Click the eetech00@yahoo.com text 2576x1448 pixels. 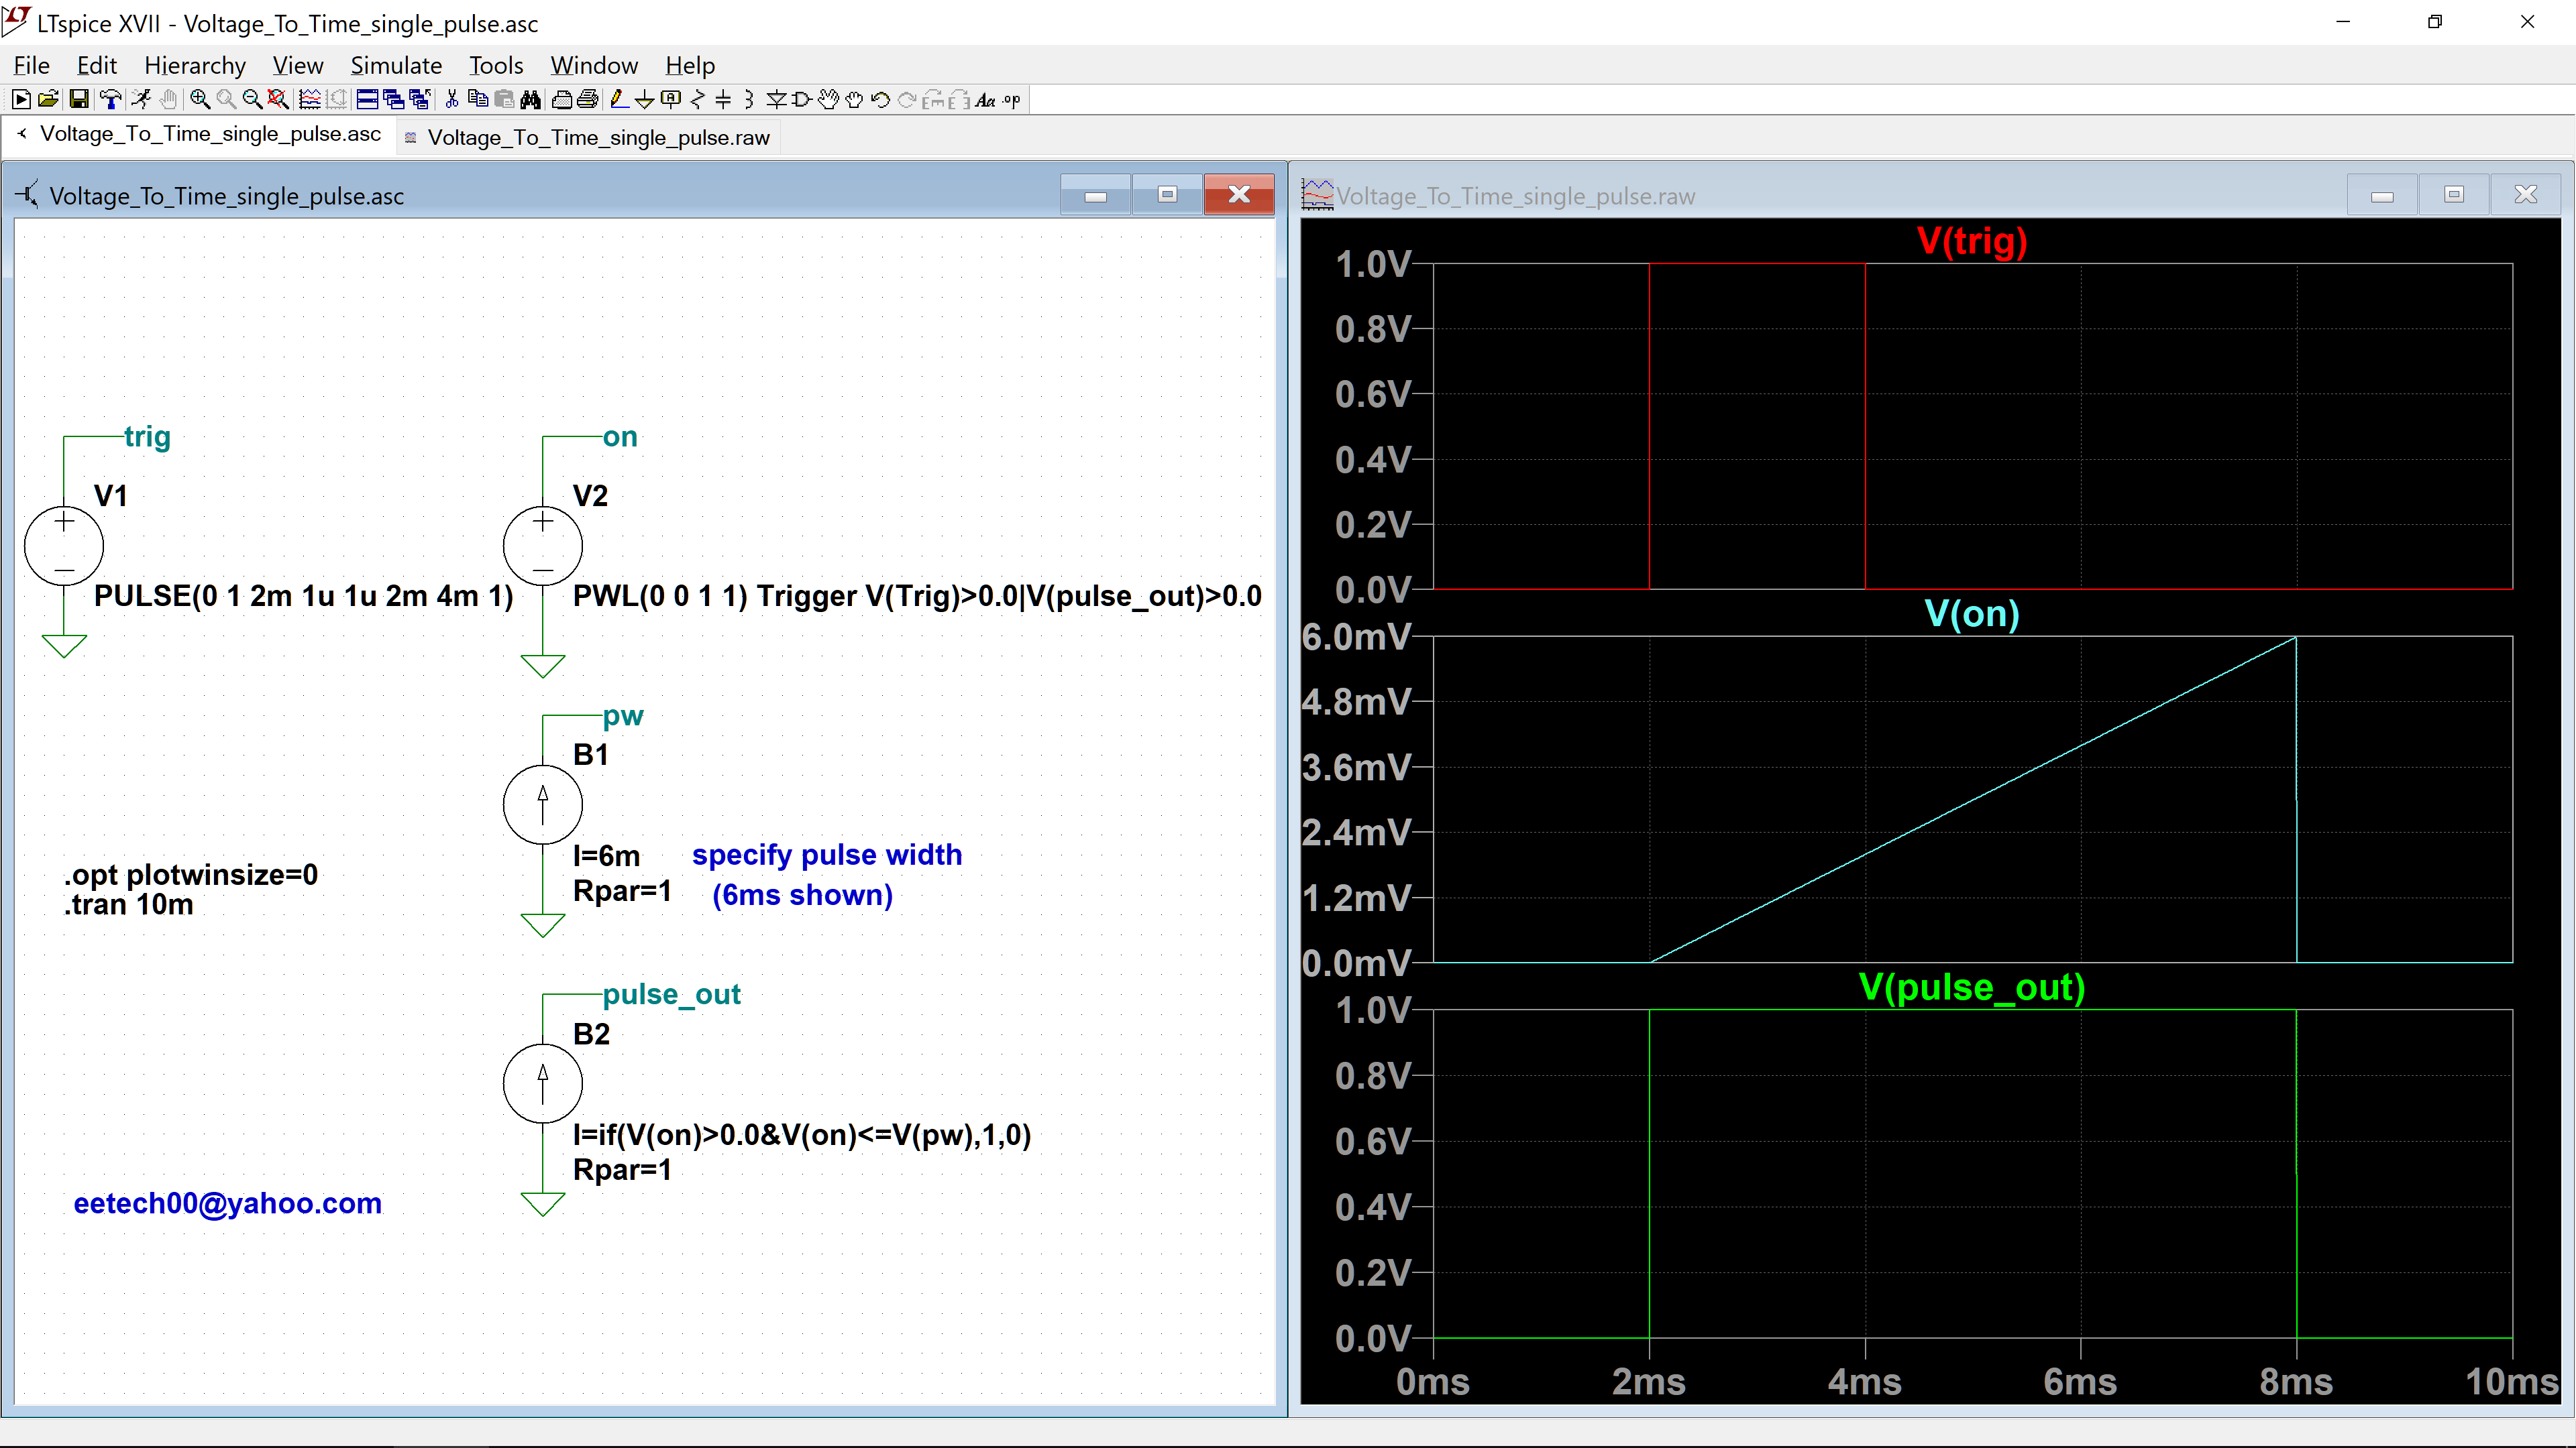pos(228,1203)
